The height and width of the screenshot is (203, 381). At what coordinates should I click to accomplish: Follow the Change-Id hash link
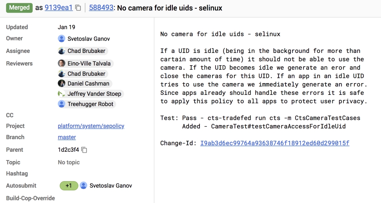tap(275, 143)
